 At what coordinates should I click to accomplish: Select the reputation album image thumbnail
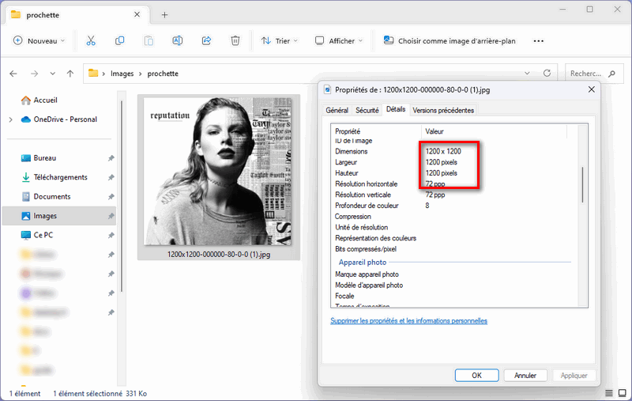(x=219, y=172)
